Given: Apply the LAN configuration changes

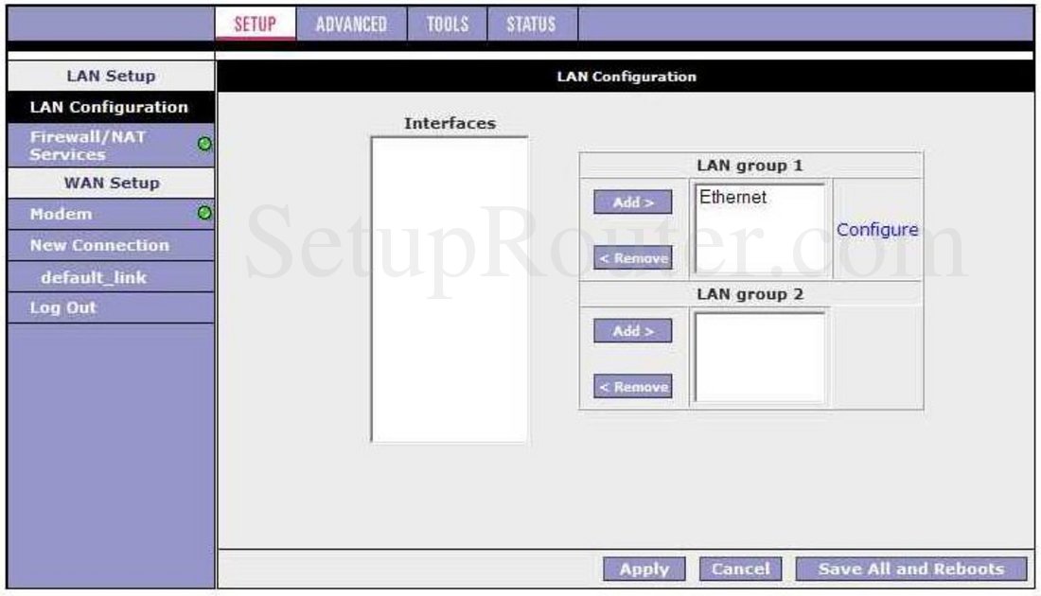Looking at the screenshot, I should (644, 569).
